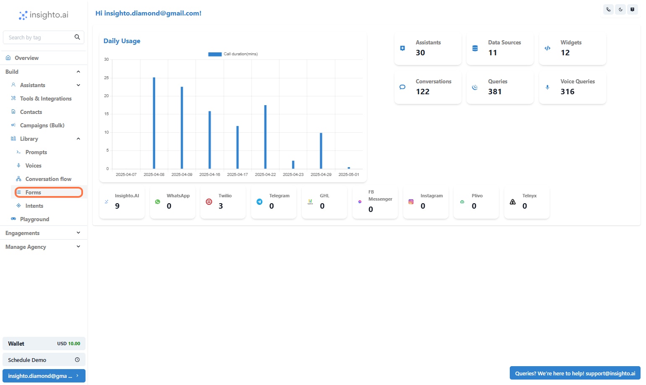
Task: Click the search magnifier icon
Action: (77, 37)
